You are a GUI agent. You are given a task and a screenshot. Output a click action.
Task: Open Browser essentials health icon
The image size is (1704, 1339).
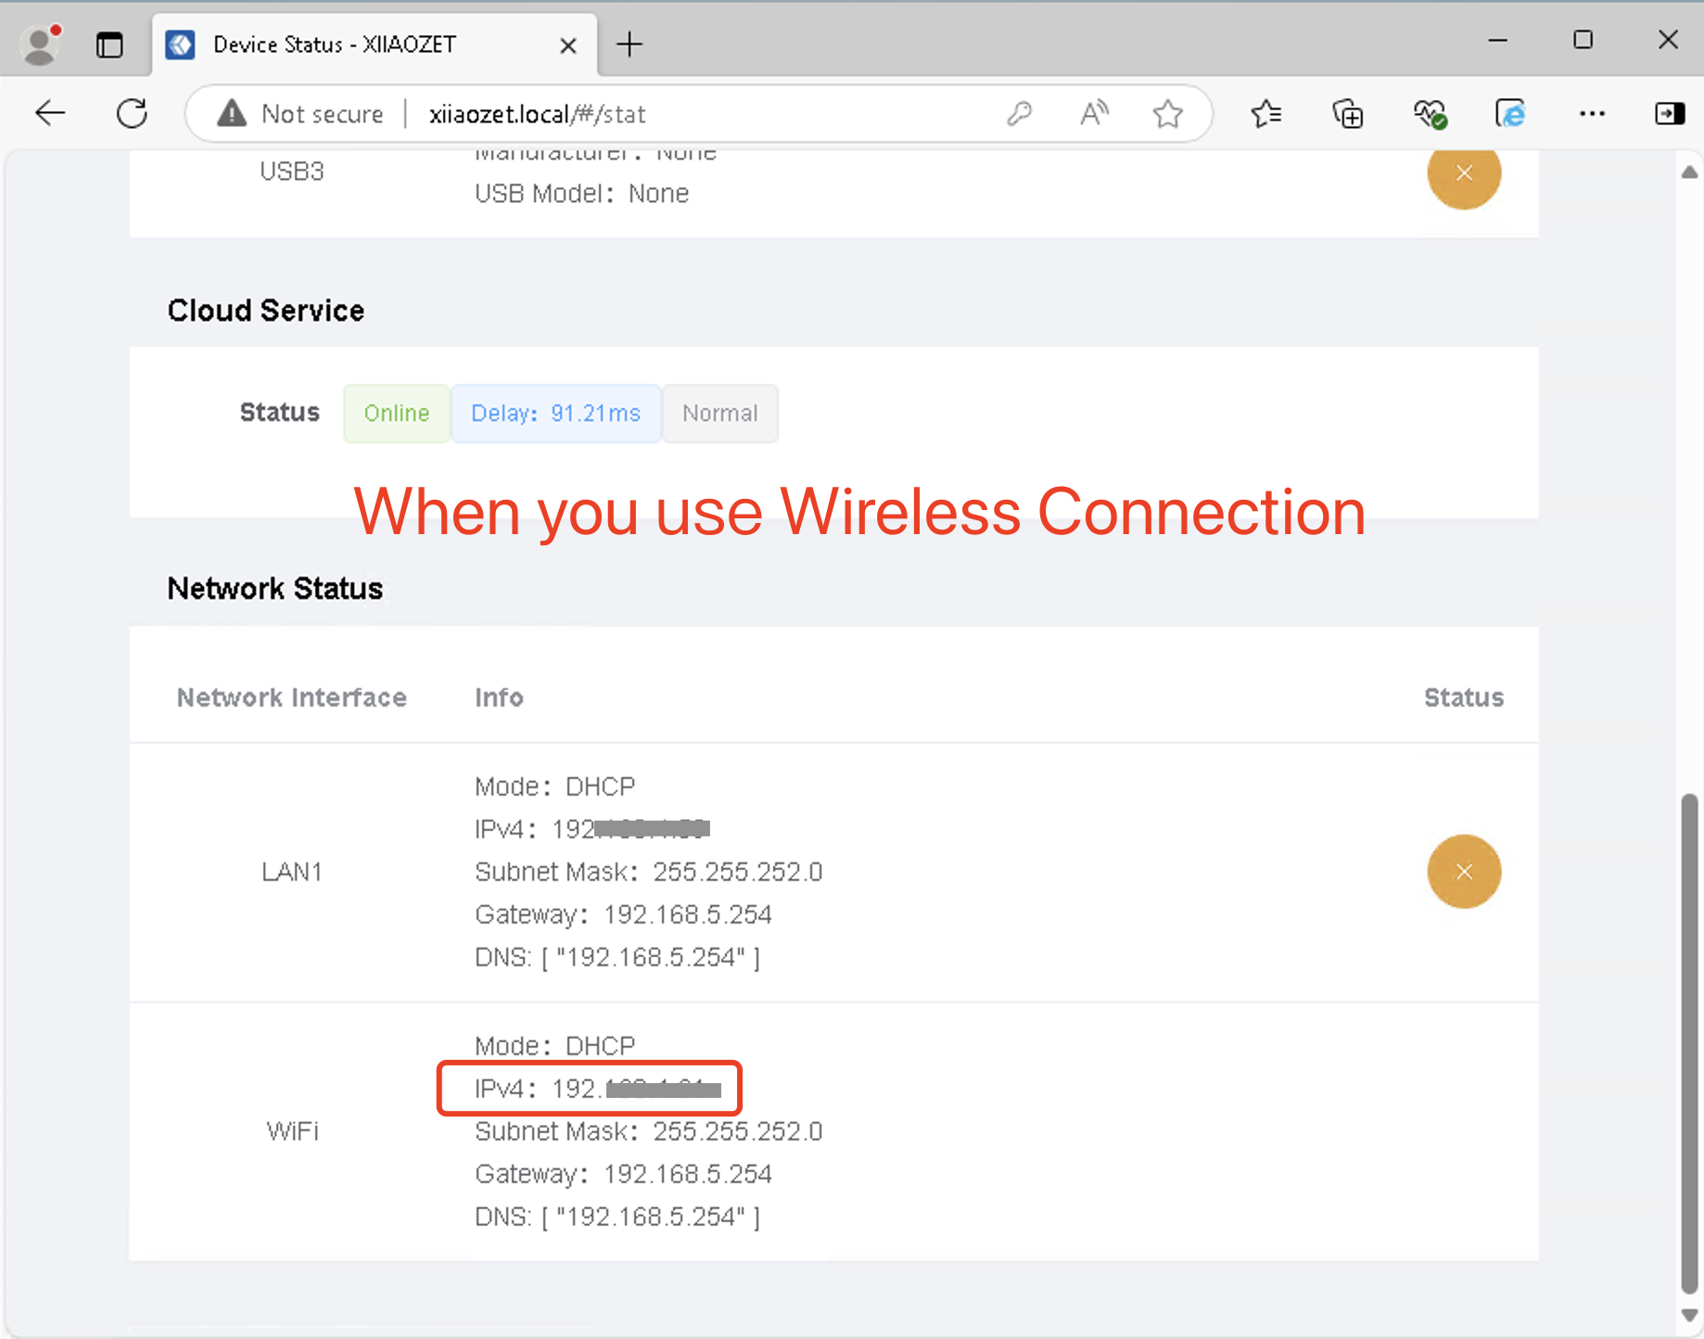pos(1429,113)
